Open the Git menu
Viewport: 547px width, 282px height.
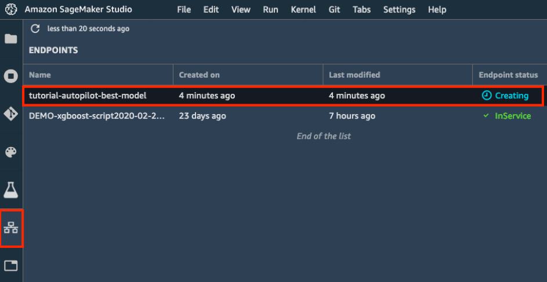click(x=334, y=9)
